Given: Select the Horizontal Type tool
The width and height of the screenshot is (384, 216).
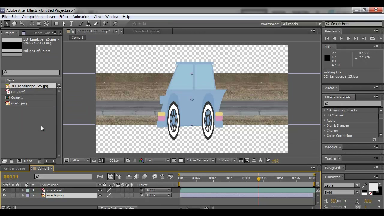Looking at the screenshot, I should [71, 24].
